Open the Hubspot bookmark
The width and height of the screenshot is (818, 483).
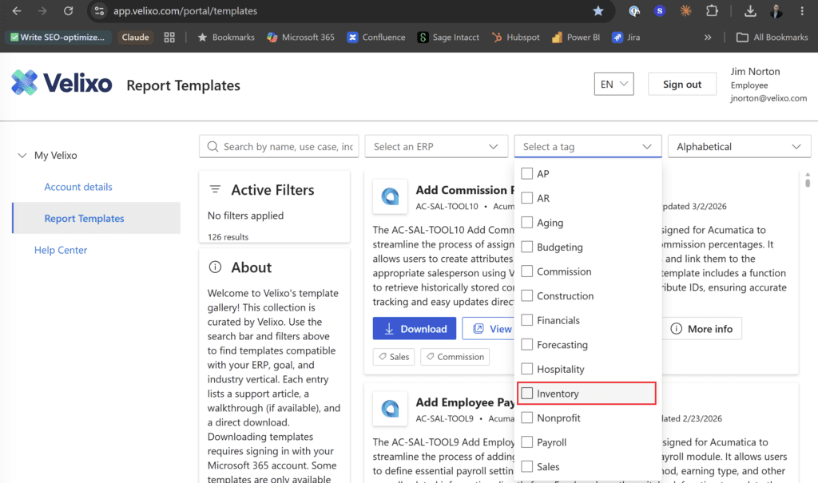click(515, 38)
